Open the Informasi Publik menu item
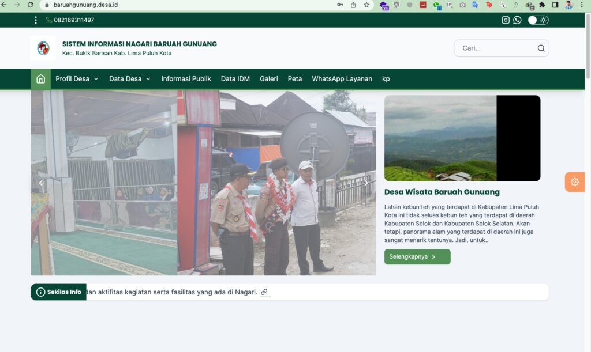 pos(186,79)
